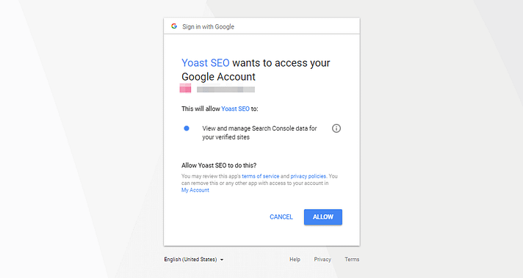Click the pink blurred account avatar
This screenshot has height=278, width=523.
pos(185,88)
